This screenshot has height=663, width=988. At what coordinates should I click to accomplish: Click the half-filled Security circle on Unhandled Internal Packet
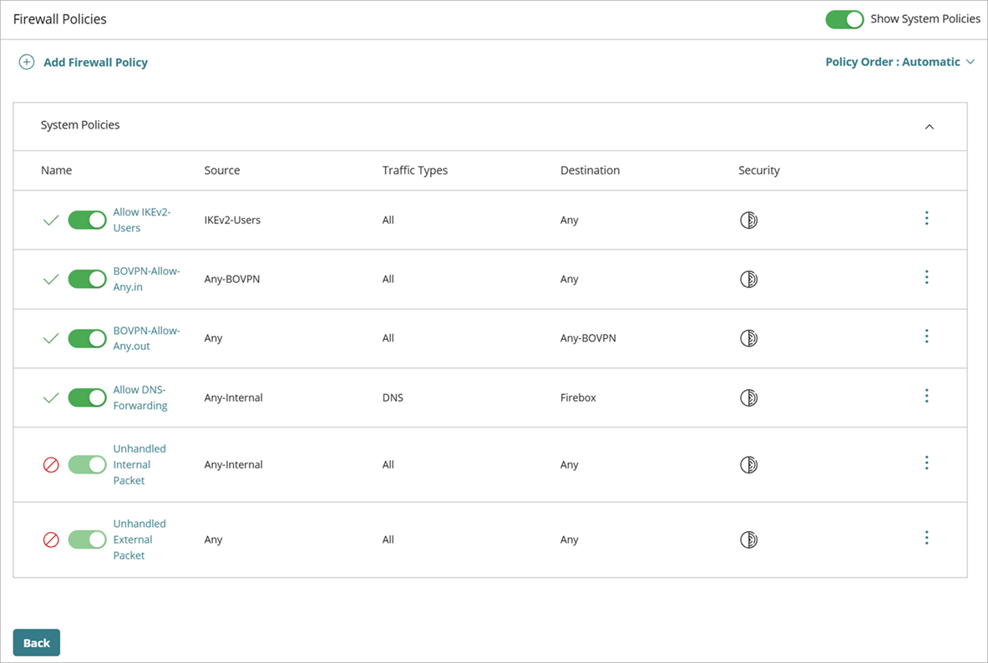pyautogui.click(x=748, y=464)
